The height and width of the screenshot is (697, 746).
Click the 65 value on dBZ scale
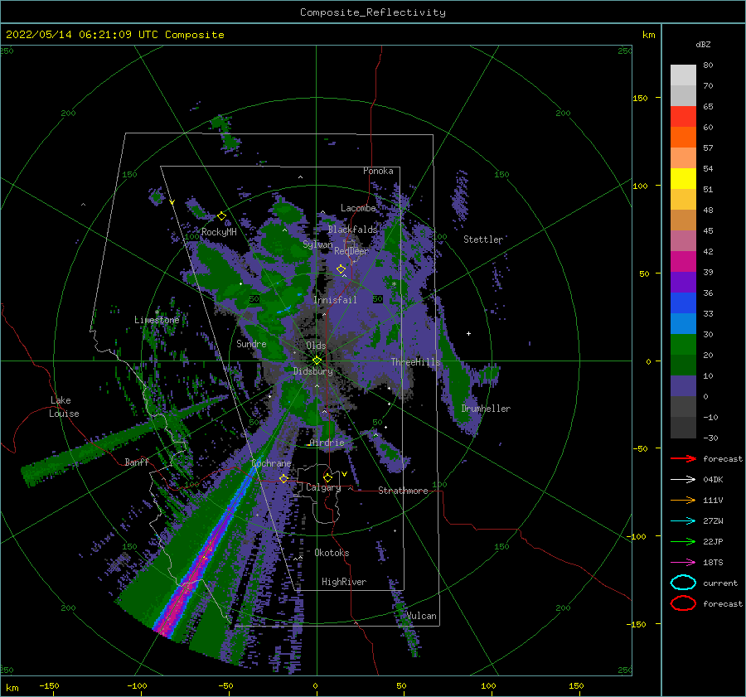pos(708,107)
